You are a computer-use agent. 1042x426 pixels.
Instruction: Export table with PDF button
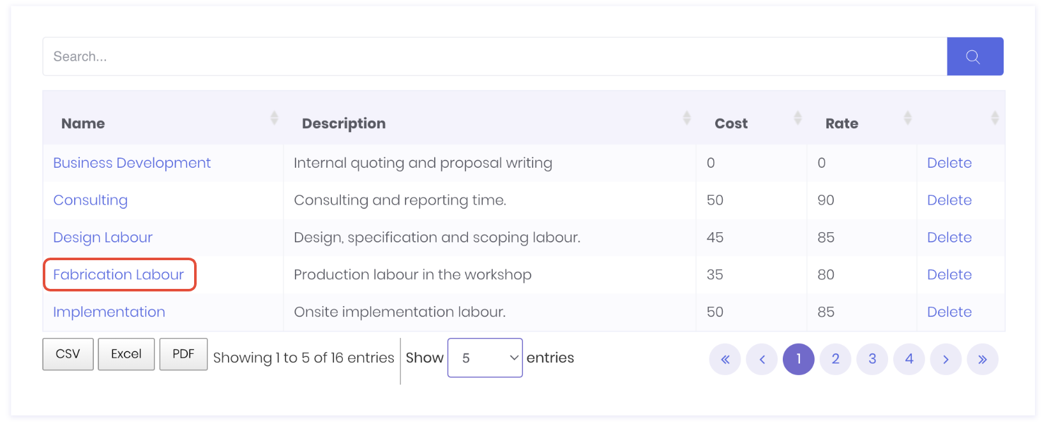[183, 354]
